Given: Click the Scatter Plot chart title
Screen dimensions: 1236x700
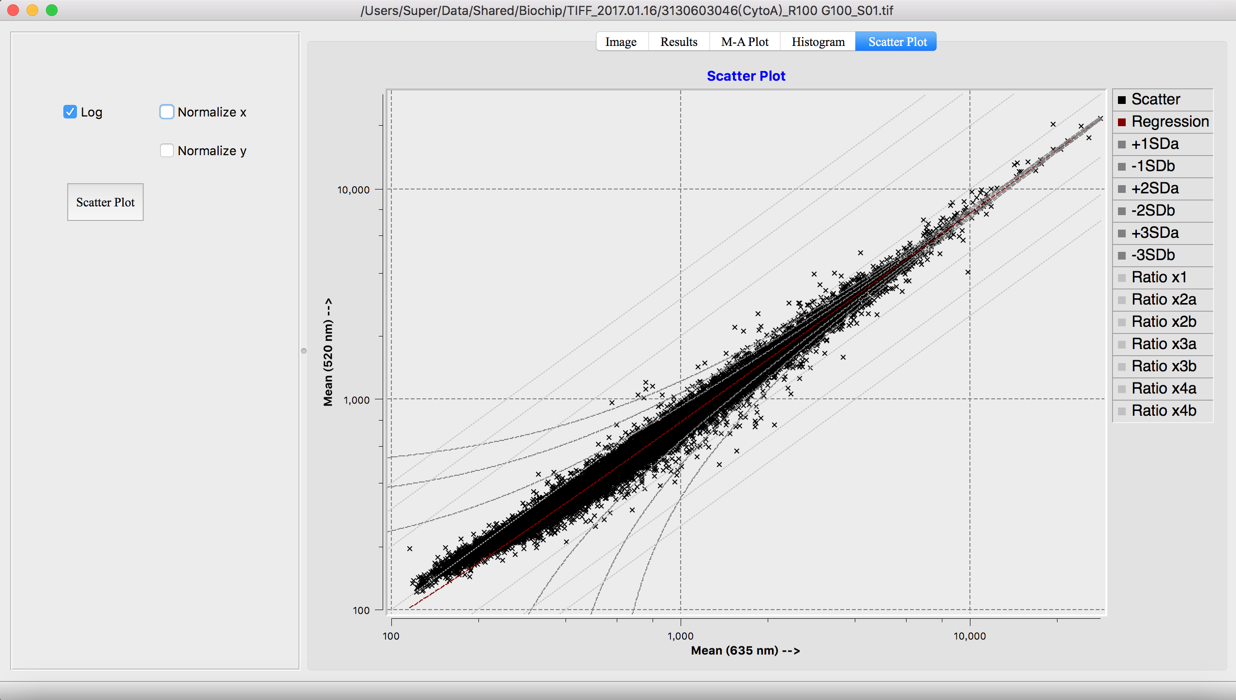Looking at the screenshot, I should click(x=745, y=76).
